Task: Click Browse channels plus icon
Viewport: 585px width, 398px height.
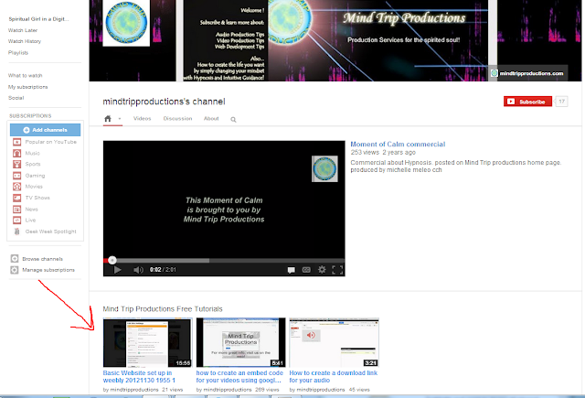Action: (x=15, y=258)
